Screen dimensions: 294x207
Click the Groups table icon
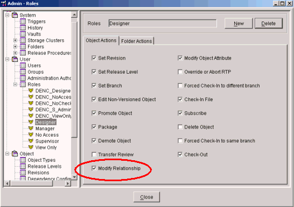pos(23,72)
